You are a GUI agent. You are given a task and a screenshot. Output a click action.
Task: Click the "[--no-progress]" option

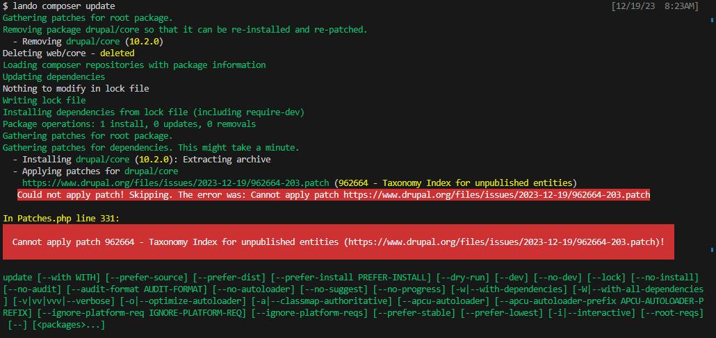(409, 289)
